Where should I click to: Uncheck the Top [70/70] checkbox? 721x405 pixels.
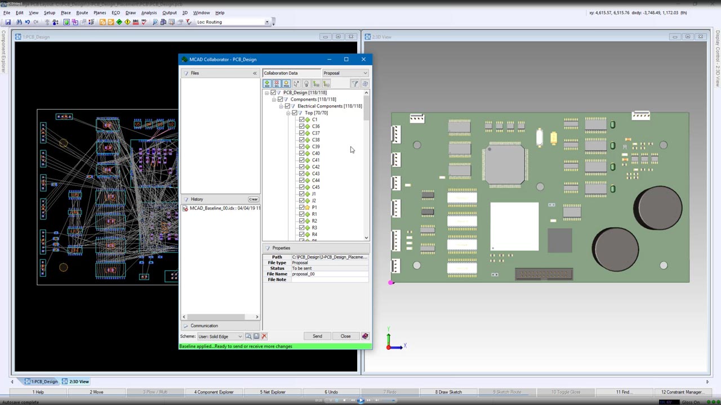(x=295, y=113)
